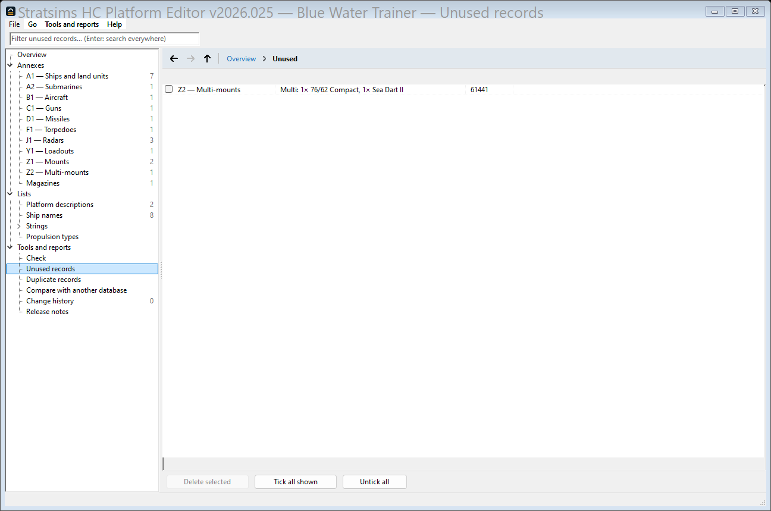Collapse the Tools and reports tree group
771x511 pixels.
point(10,247)
